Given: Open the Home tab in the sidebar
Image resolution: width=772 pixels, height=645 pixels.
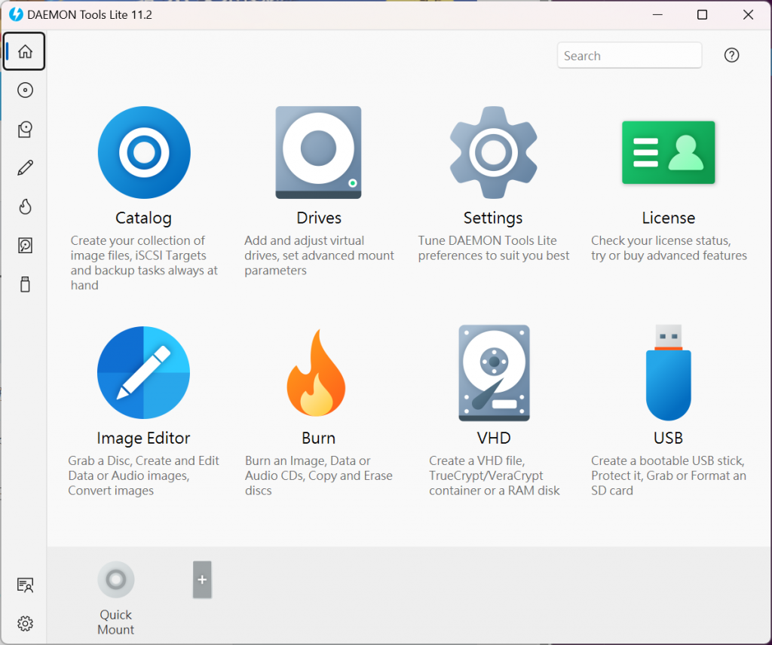Looking at the screenshot, I should (25, 51).
